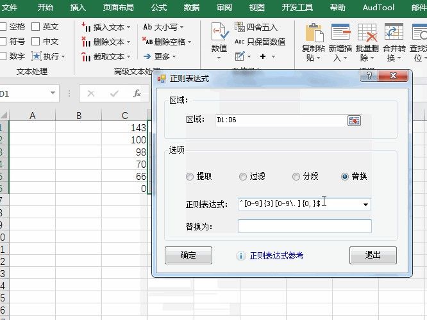Click the plus sign tool in ribbon
This screenshot has width=427, height=320.
point(263,56)
